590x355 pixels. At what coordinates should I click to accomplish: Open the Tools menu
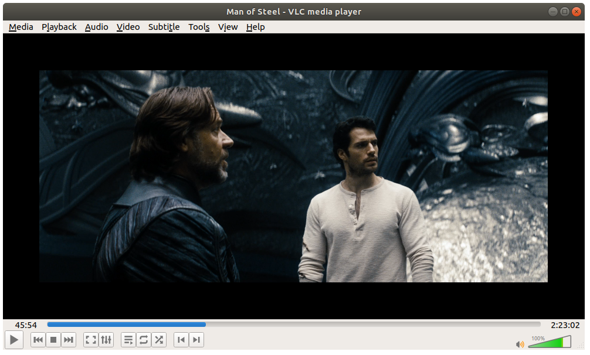click(x=199, y=27)
